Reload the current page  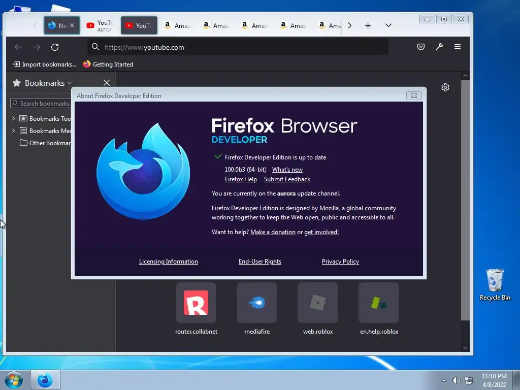click(x=55, y=47)
